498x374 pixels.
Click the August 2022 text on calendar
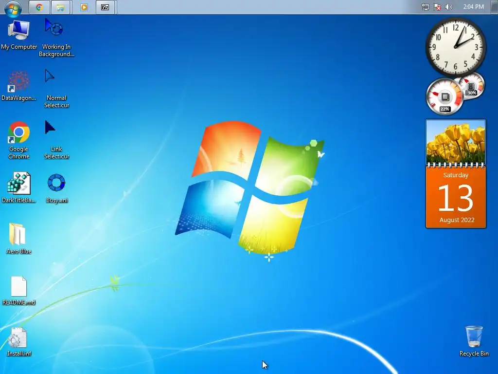(x=457, y=220)
